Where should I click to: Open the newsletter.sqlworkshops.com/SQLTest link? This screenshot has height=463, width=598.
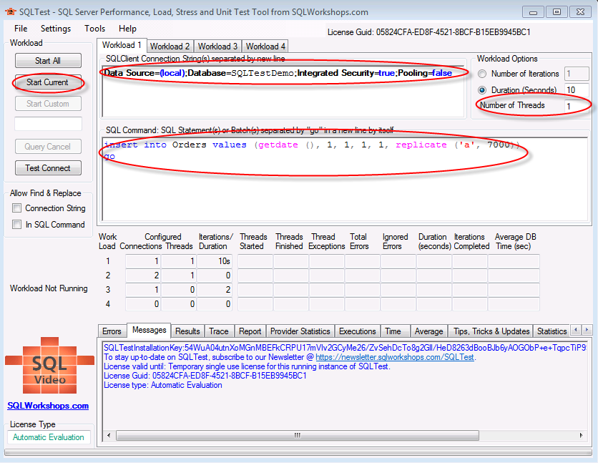point(395,357)
